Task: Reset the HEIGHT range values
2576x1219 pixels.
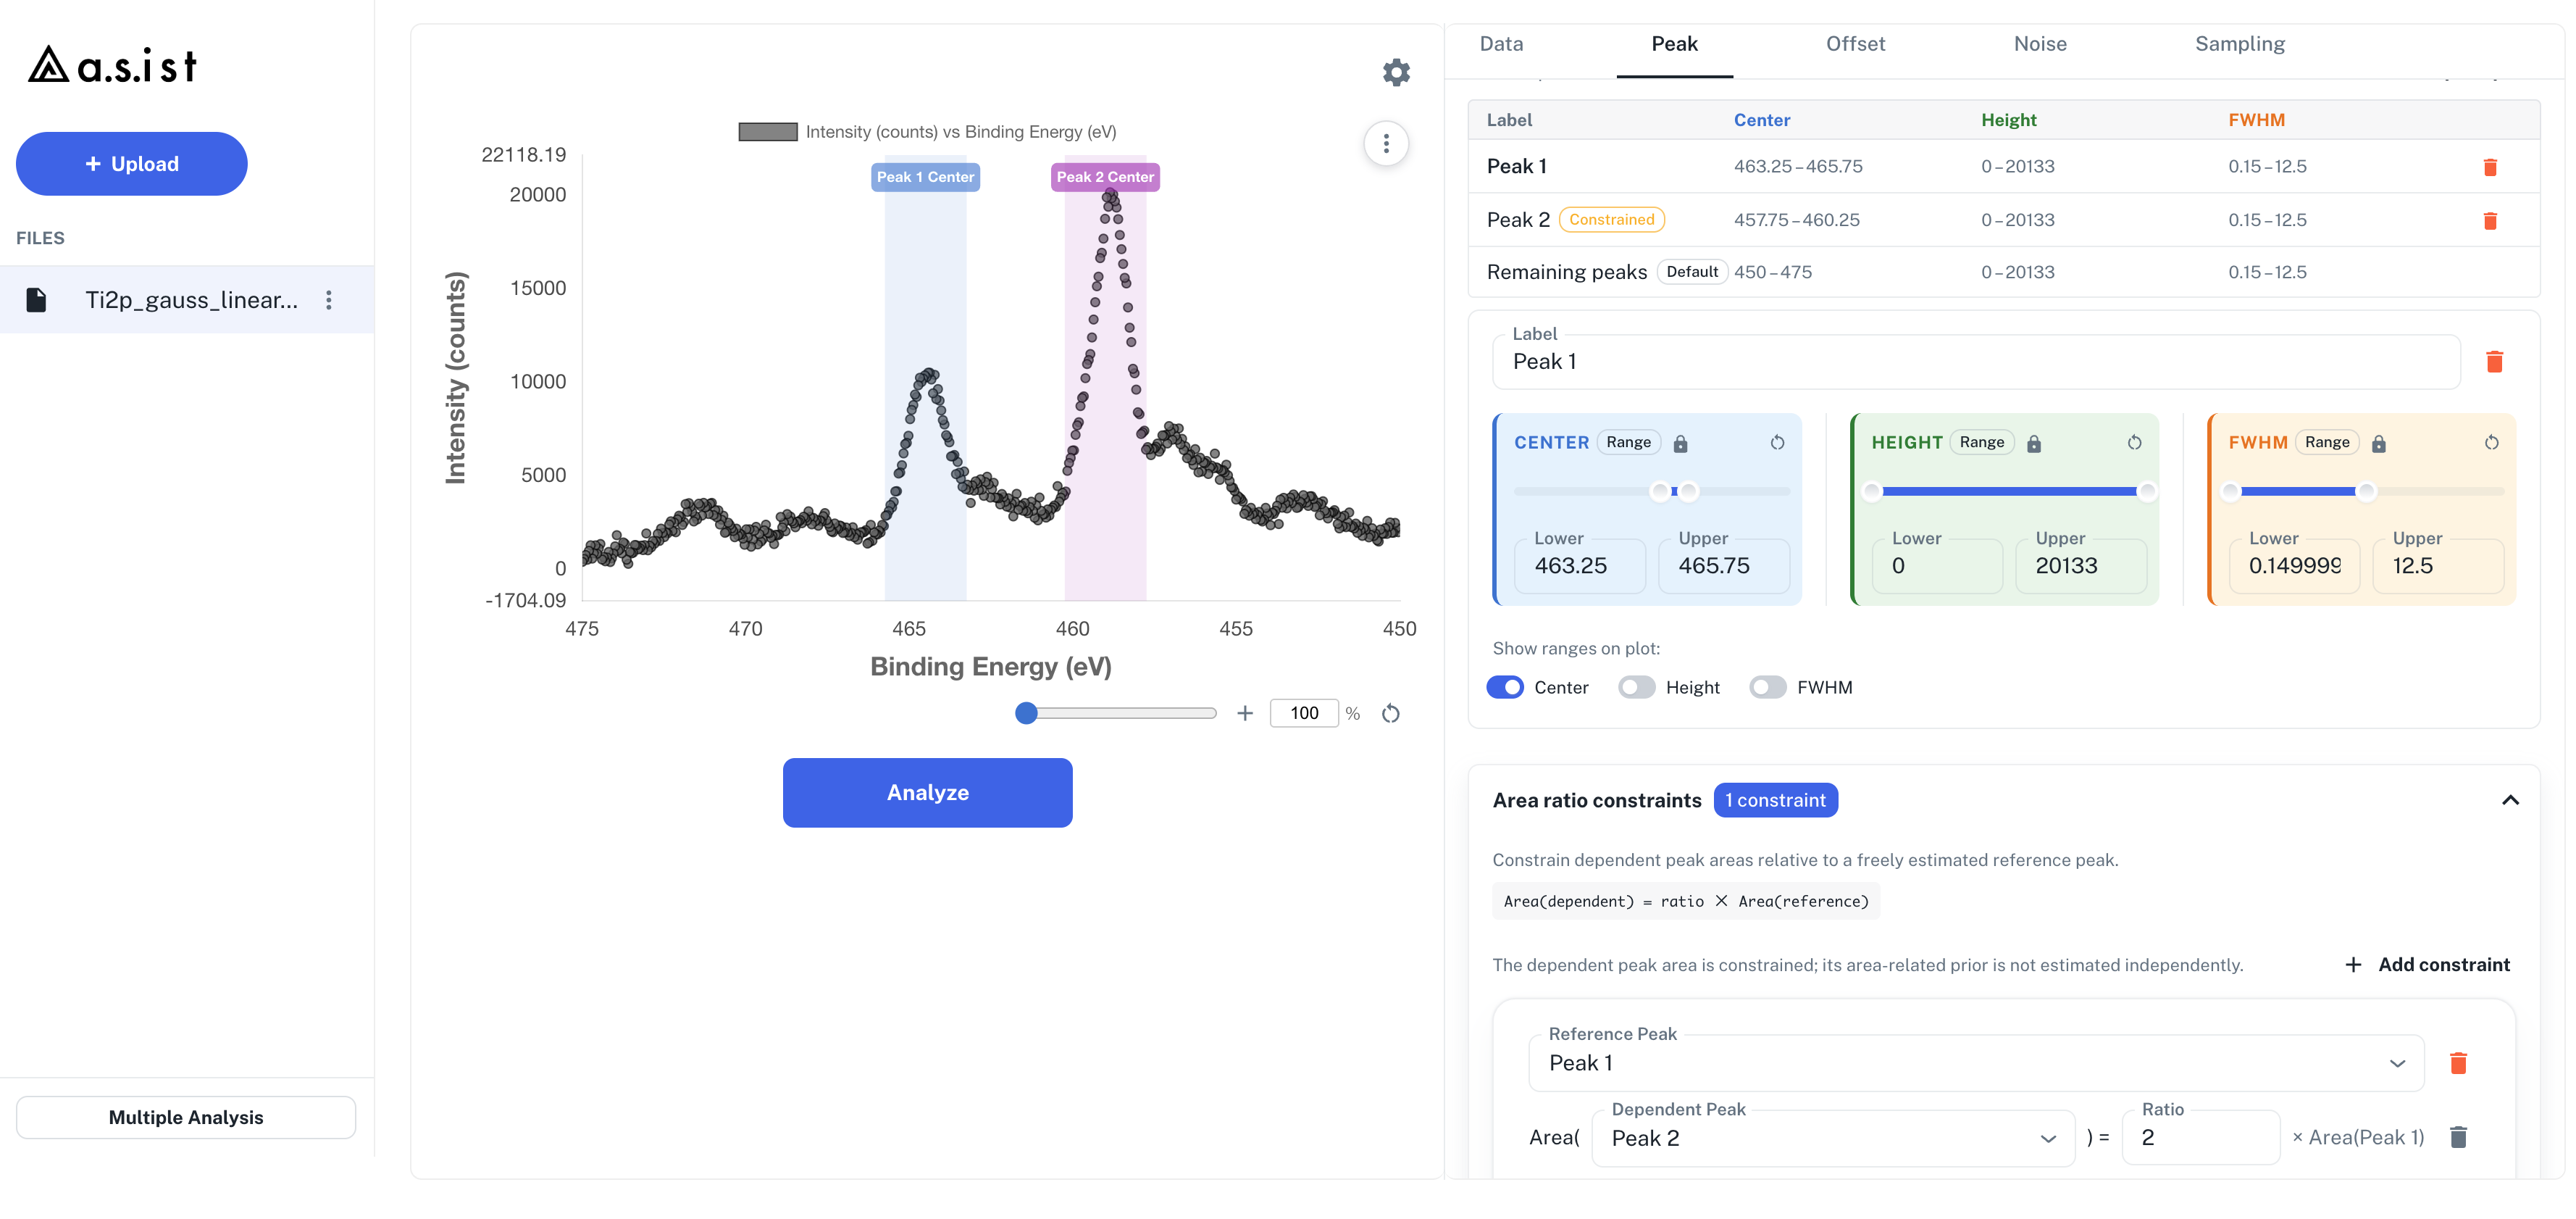Action: point(2134,442)
